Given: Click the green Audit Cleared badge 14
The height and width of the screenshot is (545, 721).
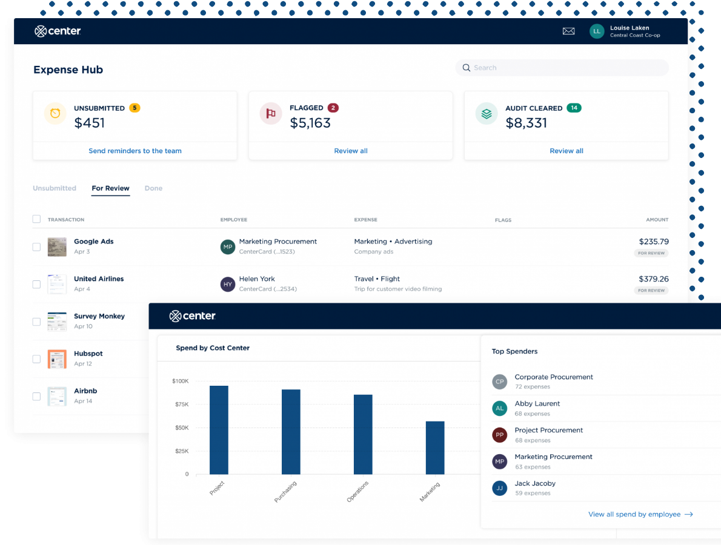Looking at the screenshot, I should [574, 108].
